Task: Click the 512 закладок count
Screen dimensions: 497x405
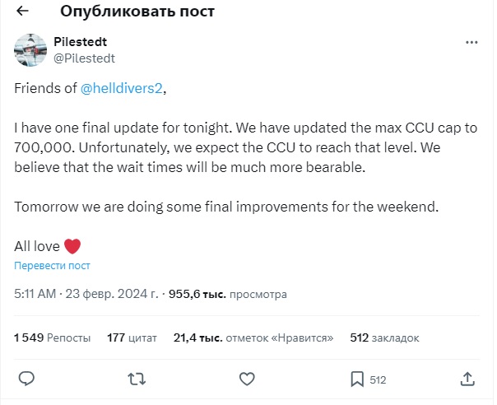Action: (x=384, y=337)
